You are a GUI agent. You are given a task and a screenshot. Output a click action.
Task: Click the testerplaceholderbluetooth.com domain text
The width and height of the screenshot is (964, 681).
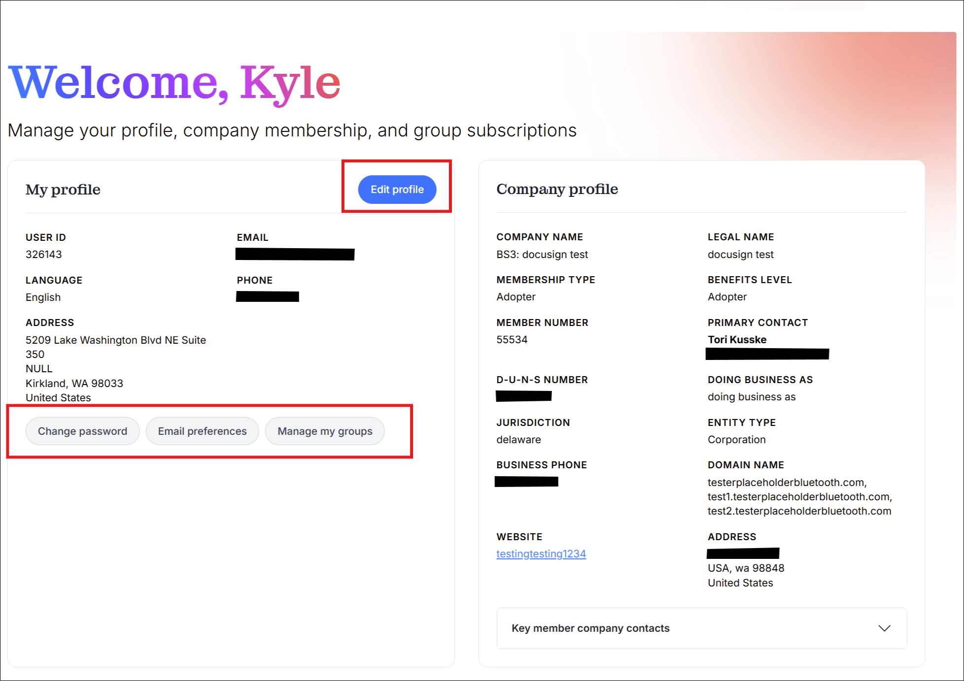[x=787, y=483]
